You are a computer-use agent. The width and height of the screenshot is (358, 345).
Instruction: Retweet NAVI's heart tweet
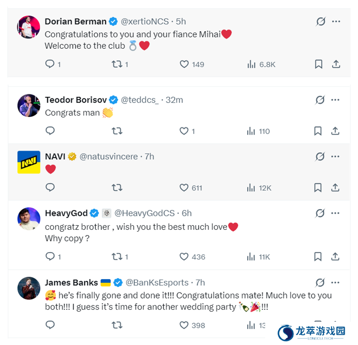pos(117,188)
